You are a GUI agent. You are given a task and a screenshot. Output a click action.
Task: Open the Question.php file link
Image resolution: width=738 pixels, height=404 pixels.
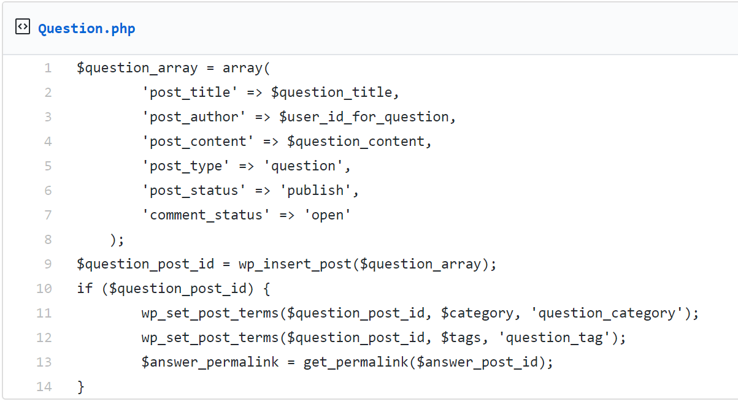coord(86,29)
